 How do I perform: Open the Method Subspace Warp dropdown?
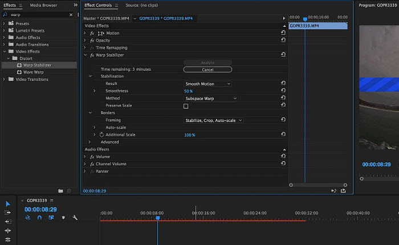tap(210, 99)
